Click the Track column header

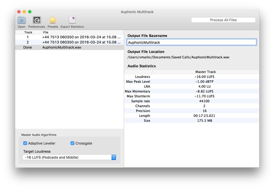coord(28,32)
